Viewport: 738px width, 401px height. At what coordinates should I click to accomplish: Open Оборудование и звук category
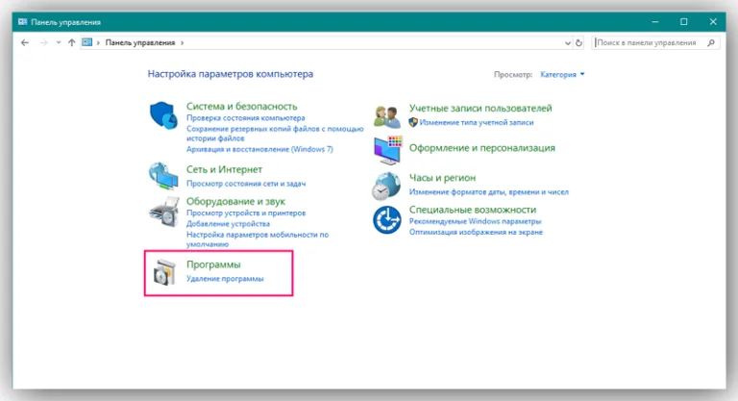tap(235, 202)
